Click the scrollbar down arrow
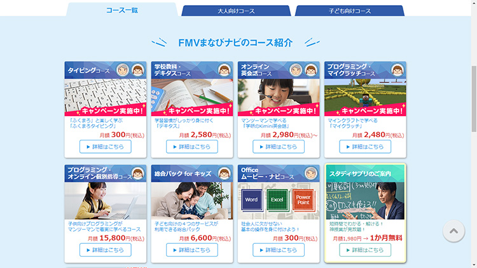The width and height of the screenshot is (477, 268). (x=474, y=265)
